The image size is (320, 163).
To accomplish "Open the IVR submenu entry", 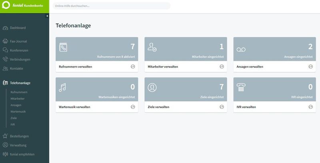I will click(13, 125).
